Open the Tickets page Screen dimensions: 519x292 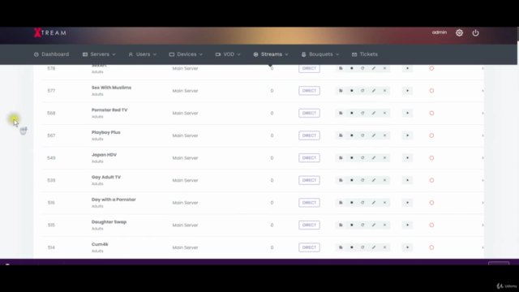365,54
